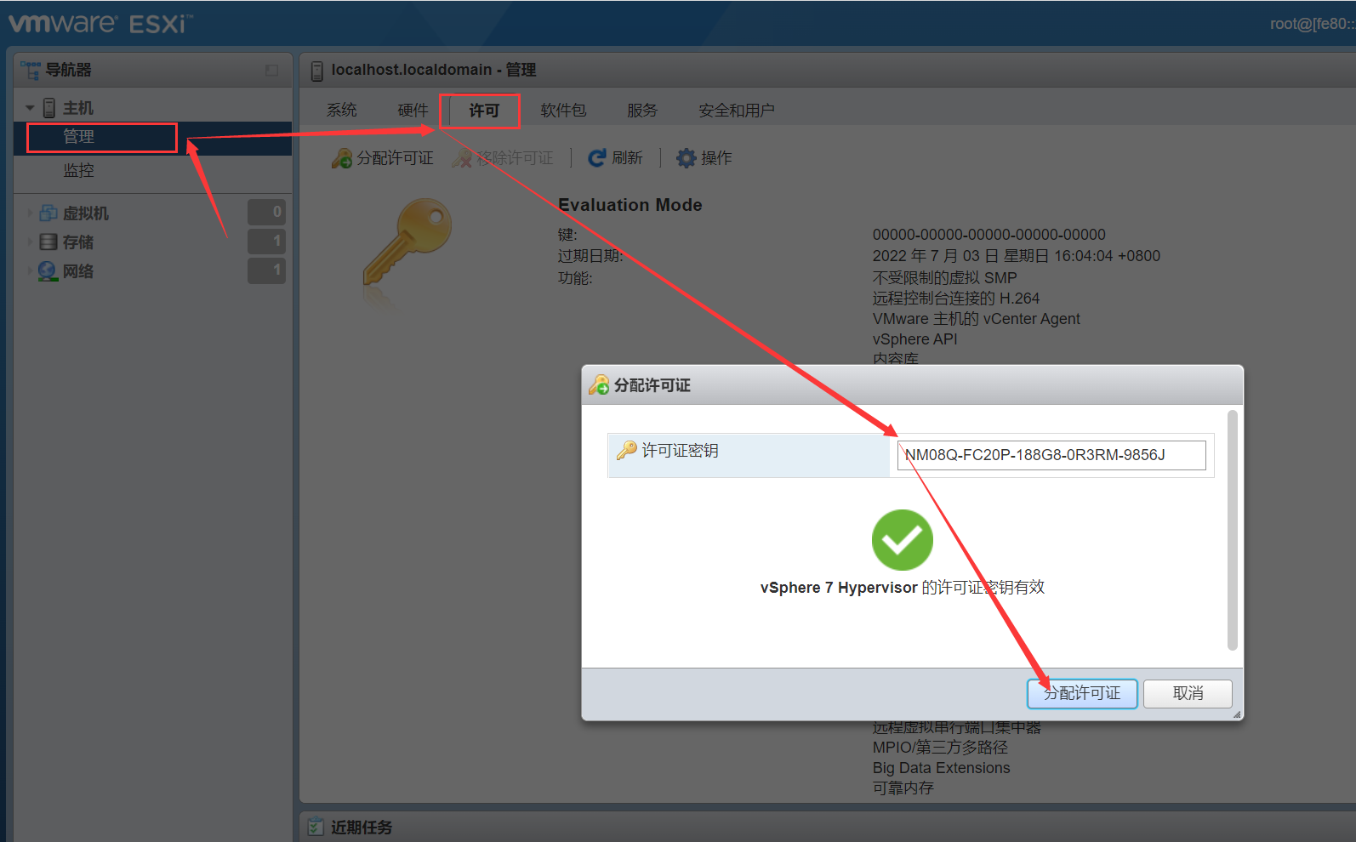Click the key value 00000-00000-00000-00000-00000
This screenshot has height=842, width=1356.
[989, 235]
